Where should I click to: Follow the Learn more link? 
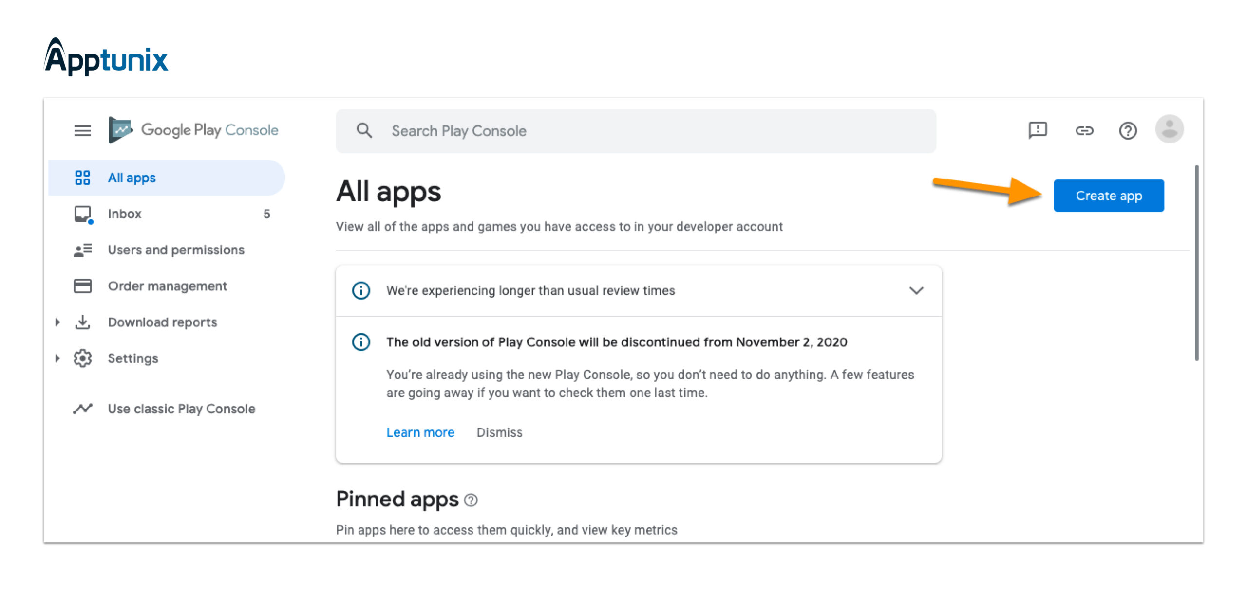[x=420, y=432]
